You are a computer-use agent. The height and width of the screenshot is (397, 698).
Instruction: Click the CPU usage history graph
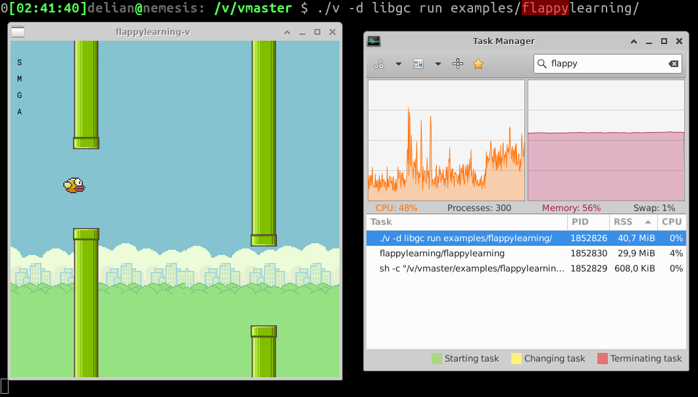pos(446,141)
